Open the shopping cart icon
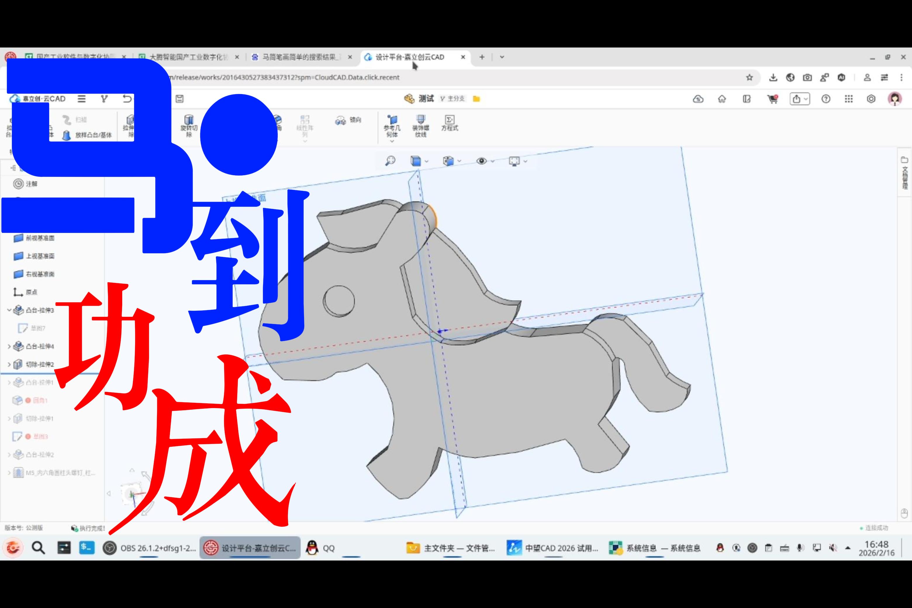Image resolution: width=912 pixels, height=608 pixels. coord(772,99)
